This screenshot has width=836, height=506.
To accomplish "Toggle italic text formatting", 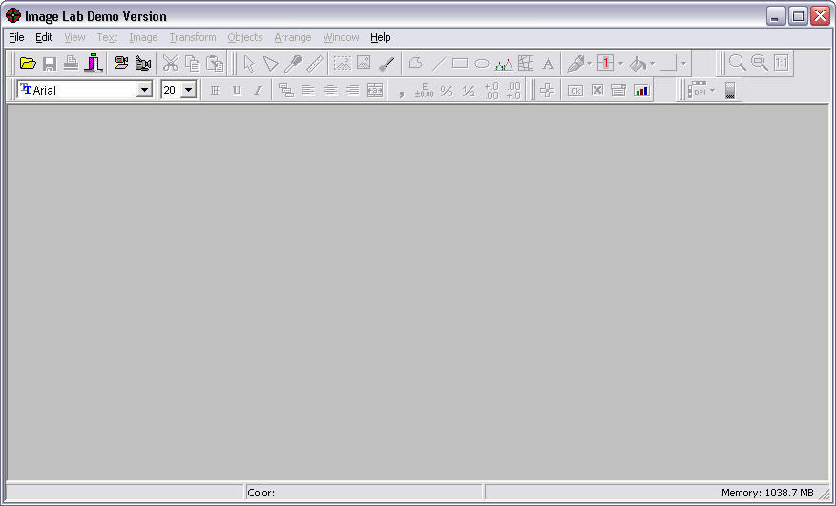I will coord(258,90).
